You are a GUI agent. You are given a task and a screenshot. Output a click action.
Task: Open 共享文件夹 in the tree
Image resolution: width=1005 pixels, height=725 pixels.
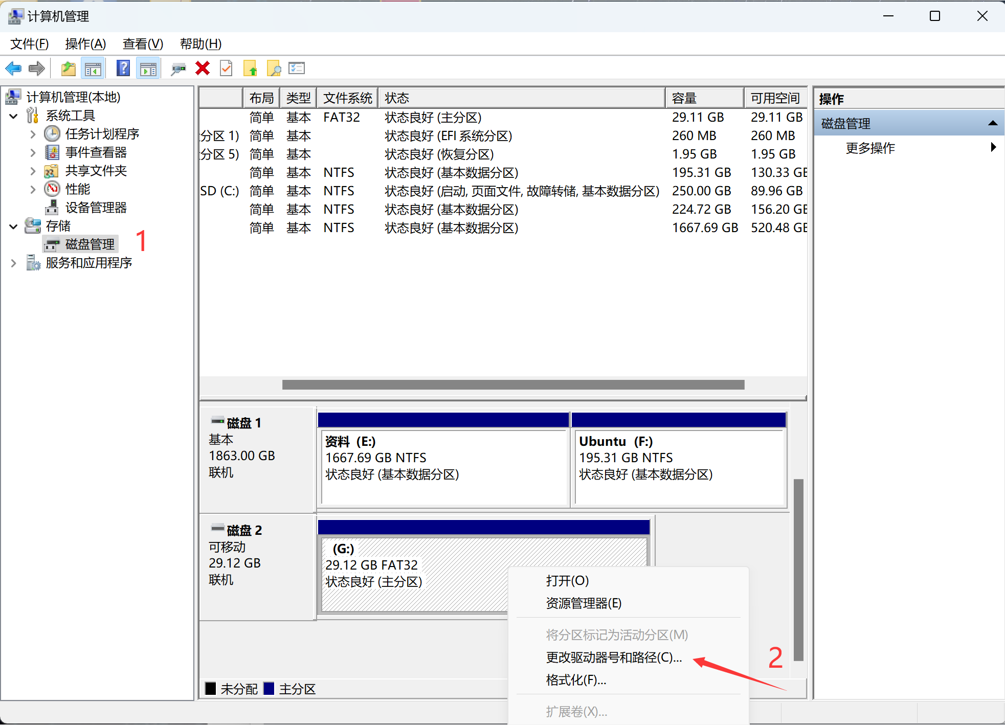[x=96, y=171]
